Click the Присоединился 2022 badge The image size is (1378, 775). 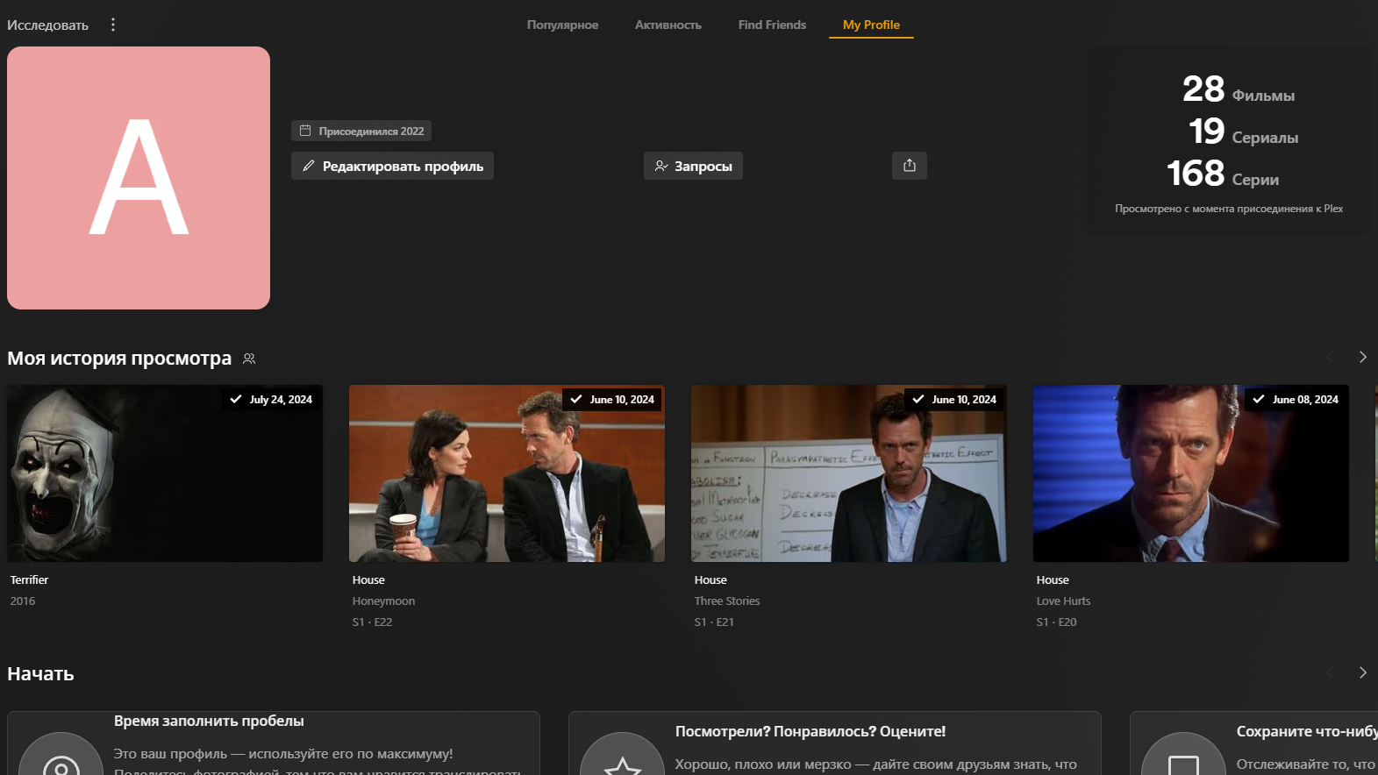361,131
